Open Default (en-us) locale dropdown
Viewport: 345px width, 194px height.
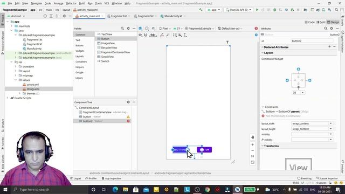230,29
